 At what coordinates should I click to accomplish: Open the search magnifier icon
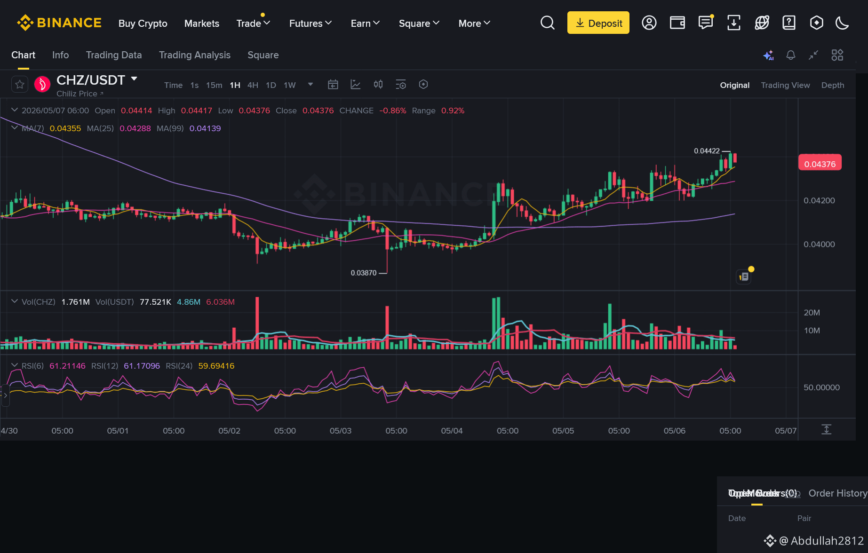[548, 23]
